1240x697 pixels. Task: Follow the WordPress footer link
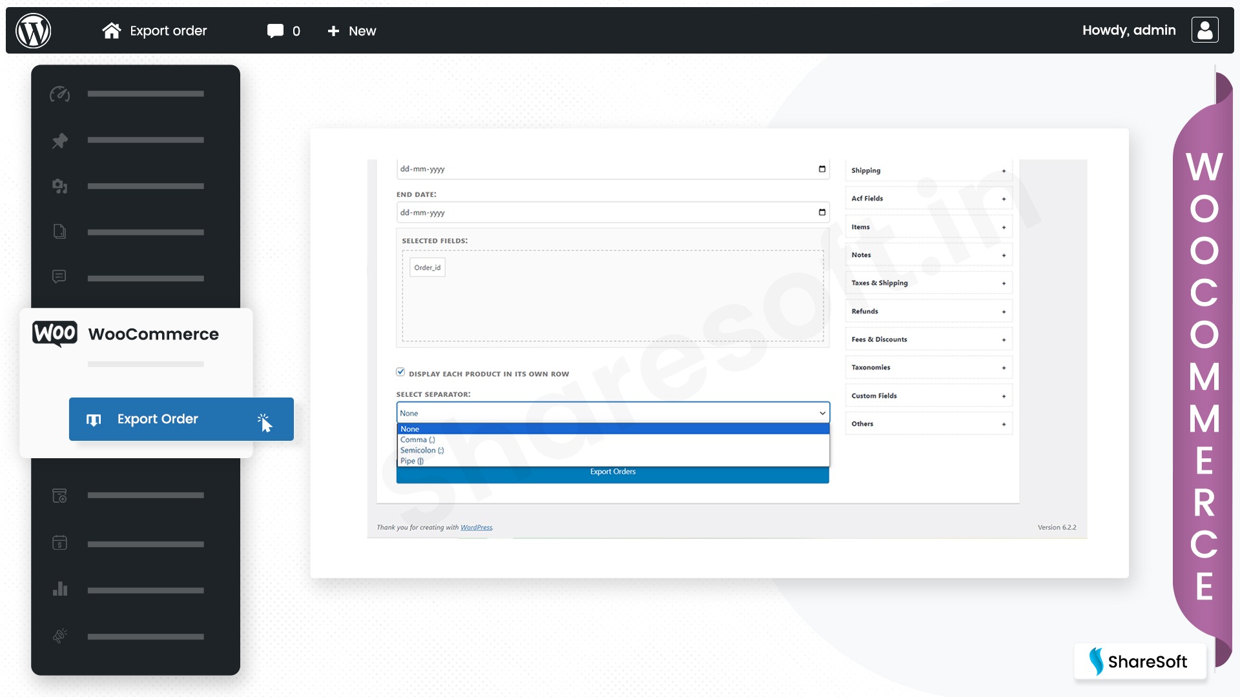pos(476,527)
